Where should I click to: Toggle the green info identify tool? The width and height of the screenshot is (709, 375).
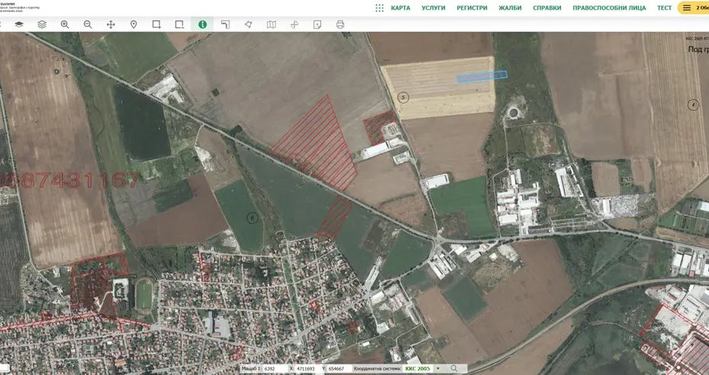coord(202,24)
